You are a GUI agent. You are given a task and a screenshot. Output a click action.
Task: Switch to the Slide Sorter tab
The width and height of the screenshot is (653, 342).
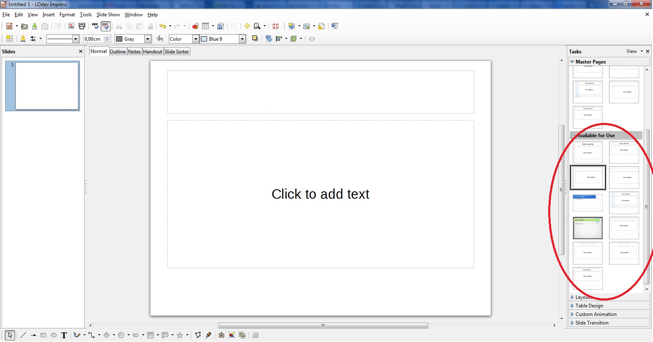(x=176, y=52)
